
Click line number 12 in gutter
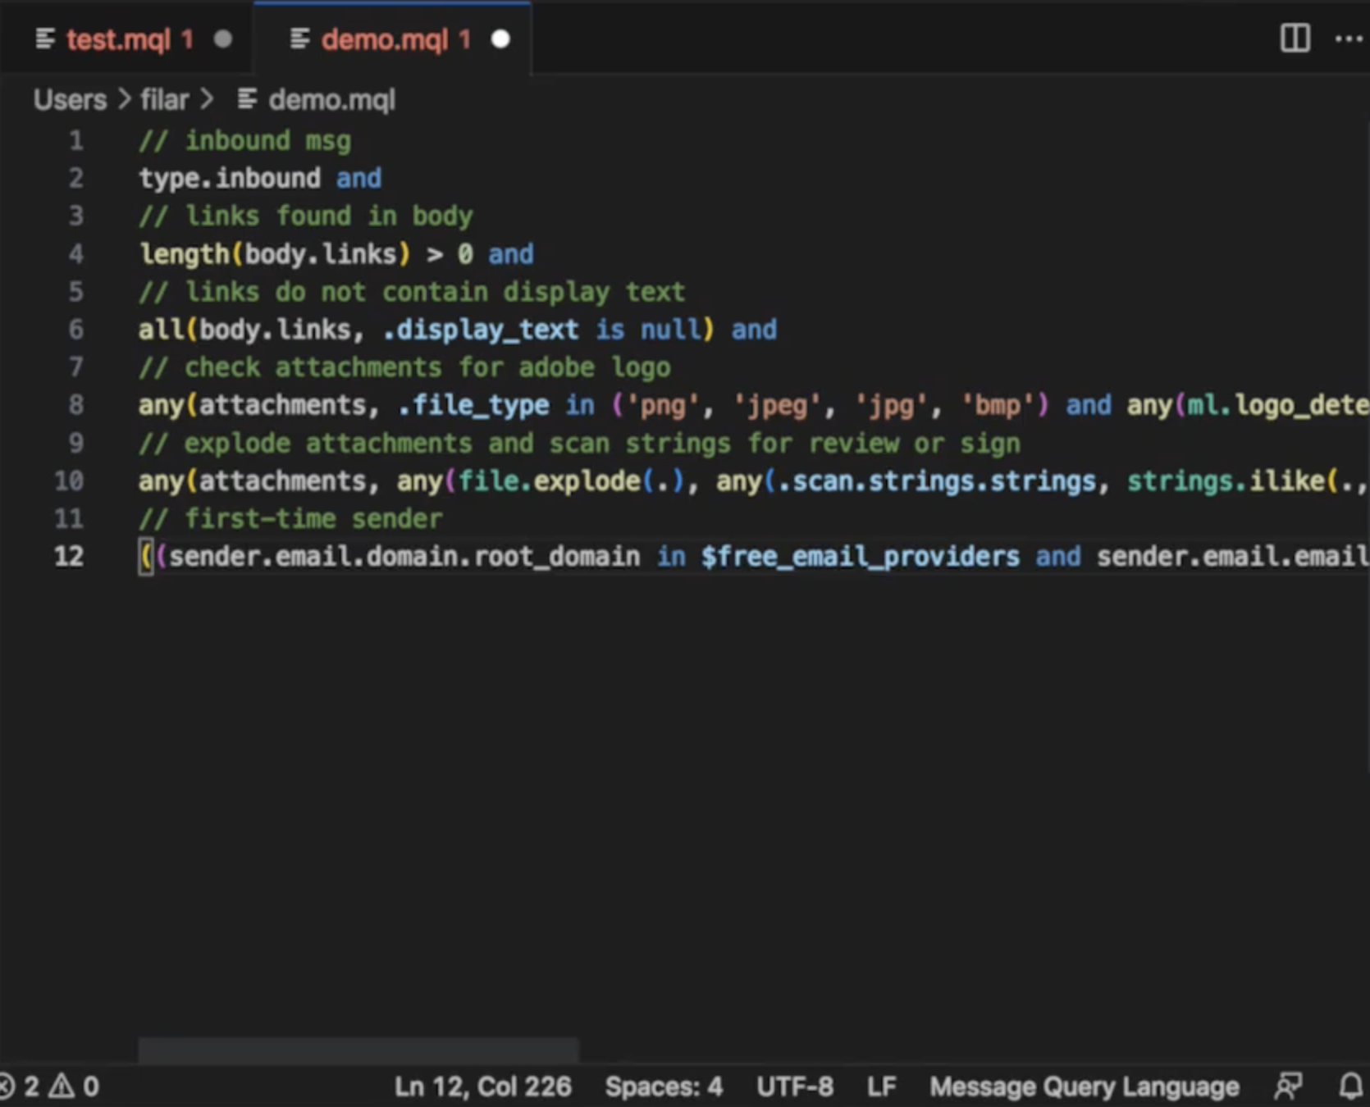[x=69, y=557]
